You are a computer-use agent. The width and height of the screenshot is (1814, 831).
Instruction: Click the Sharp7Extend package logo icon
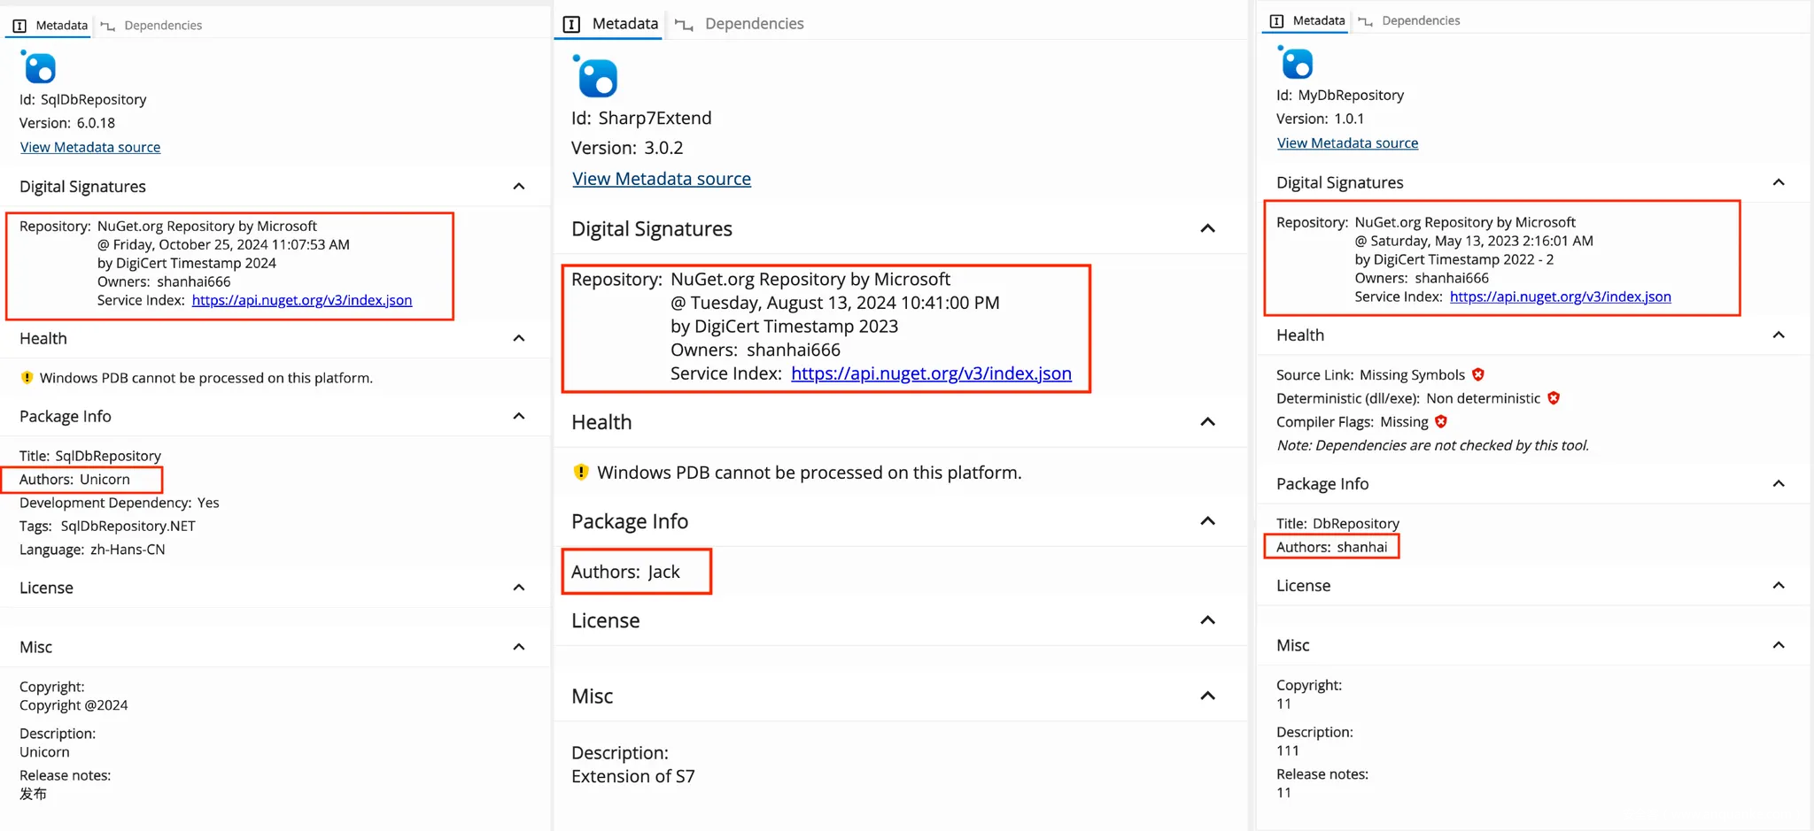tap(595, 77)
